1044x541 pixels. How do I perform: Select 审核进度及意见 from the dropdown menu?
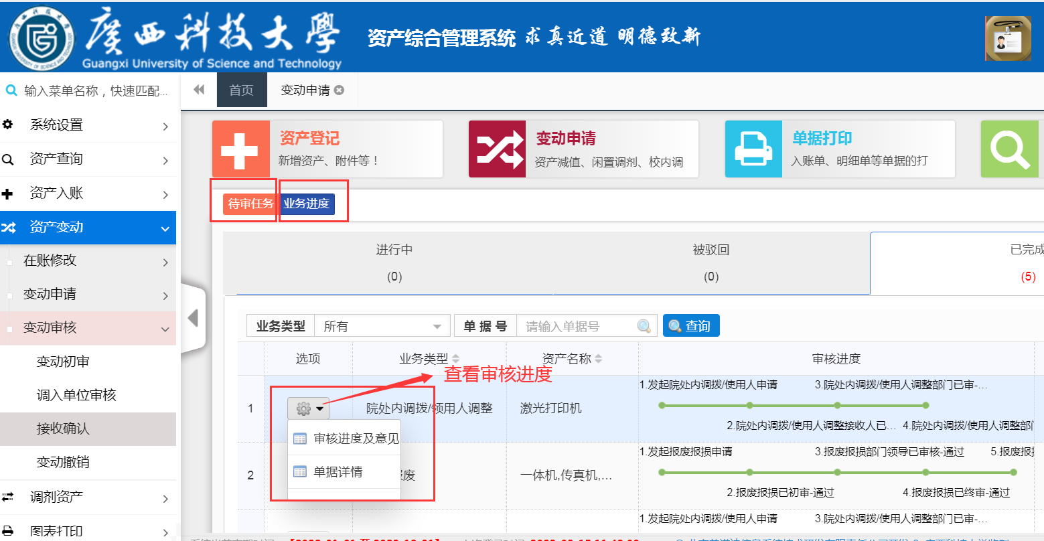pos(356,439)
